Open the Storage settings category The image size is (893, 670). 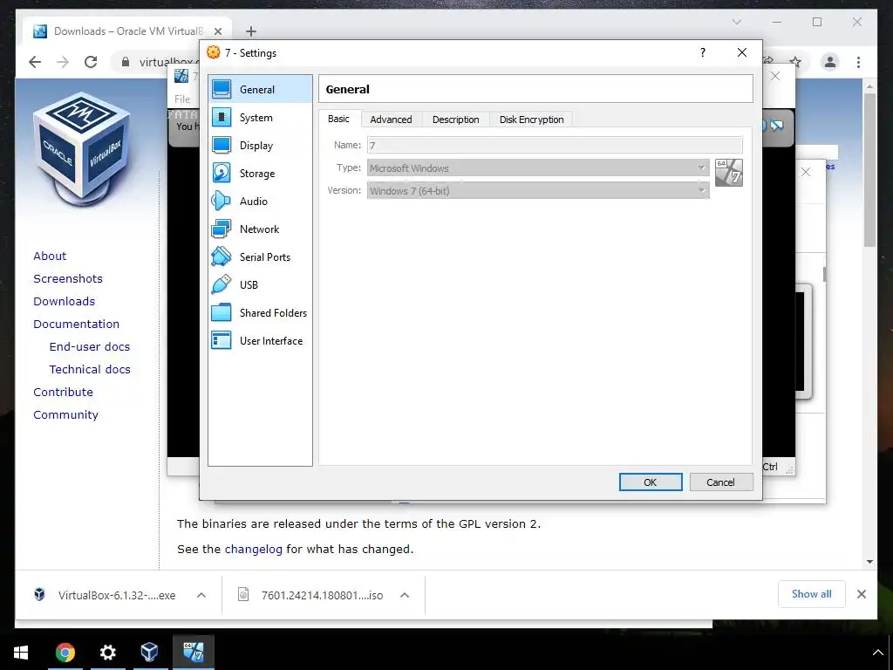point(260,174)
